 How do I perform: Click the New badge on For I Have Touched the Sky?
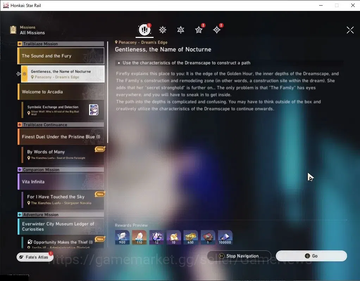100,194
